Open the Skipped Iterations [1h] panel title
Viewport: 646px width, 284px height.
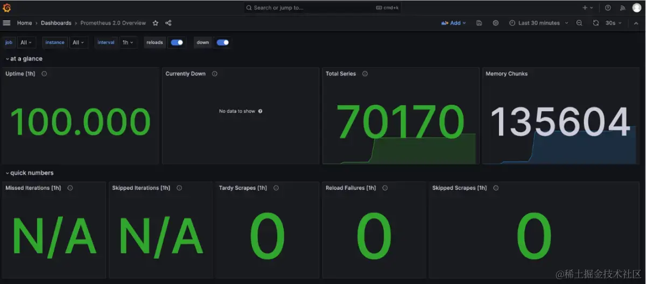(141, 188)
